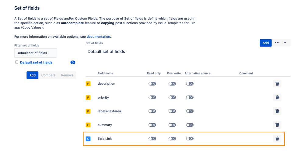The image size is (304, 154).
Task: Focus the Filter set of fields input
Action: click(x=36, y=53)
